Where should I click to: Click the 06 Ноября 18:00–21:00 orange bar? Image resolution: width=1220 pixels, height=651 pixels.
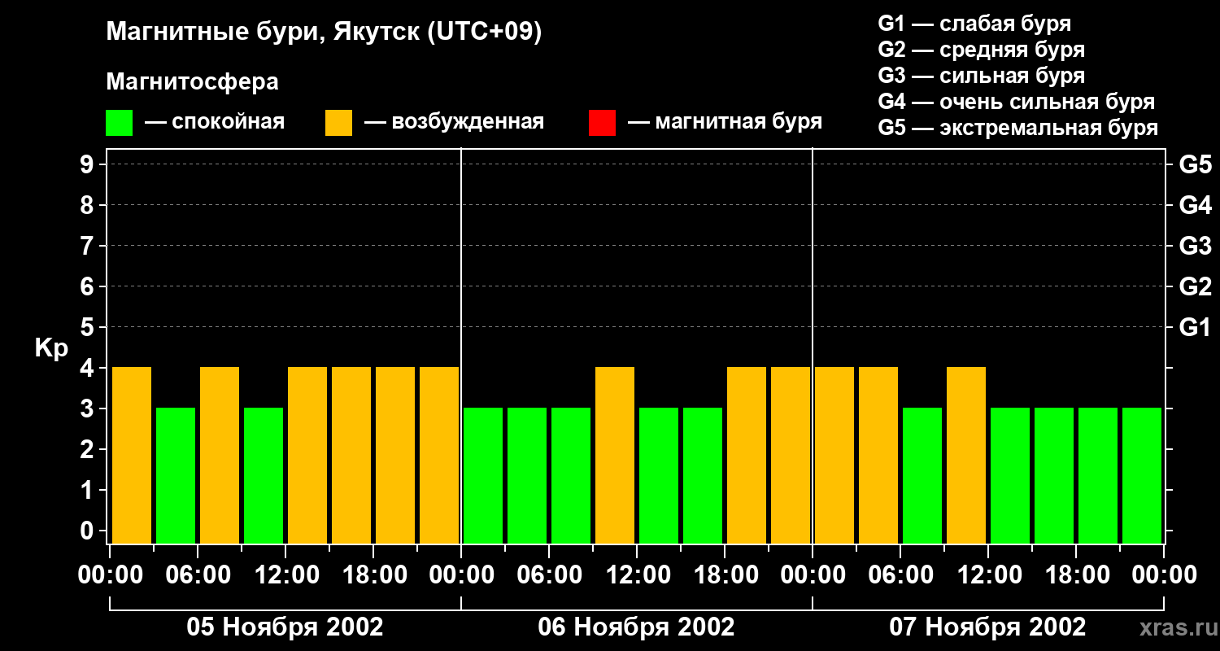pyautogui.click(x=747, y=455)
